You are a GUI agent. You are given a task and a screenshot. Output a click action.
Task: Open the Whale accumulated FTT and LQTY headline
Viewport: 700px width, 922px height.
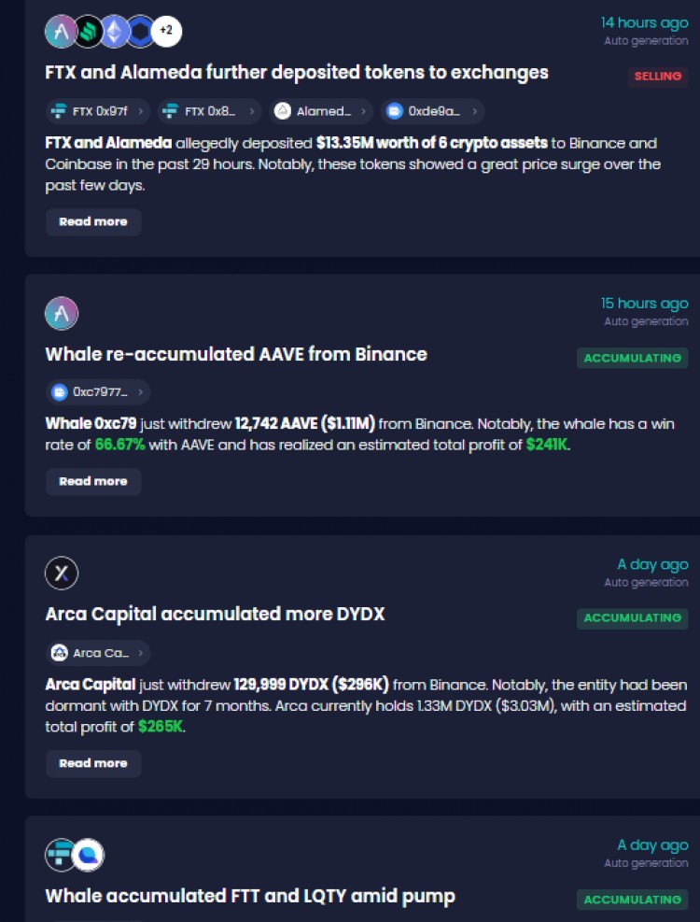[250, 896]
